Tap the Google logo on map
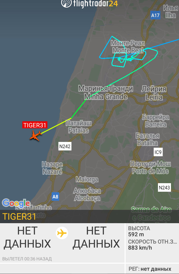 coord(16,203)
